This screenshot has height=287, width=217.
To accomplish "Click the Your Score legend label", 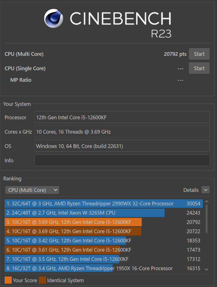I will [x=25, y=280].
